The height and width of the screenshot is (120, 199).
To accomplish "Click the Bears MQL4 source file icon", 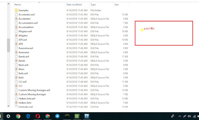I will [x=16, y=69].
